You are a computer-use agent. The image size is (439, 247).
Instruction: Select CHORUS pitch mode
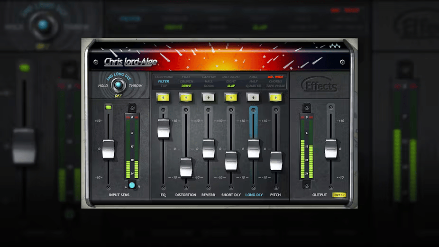pos(275,81)
